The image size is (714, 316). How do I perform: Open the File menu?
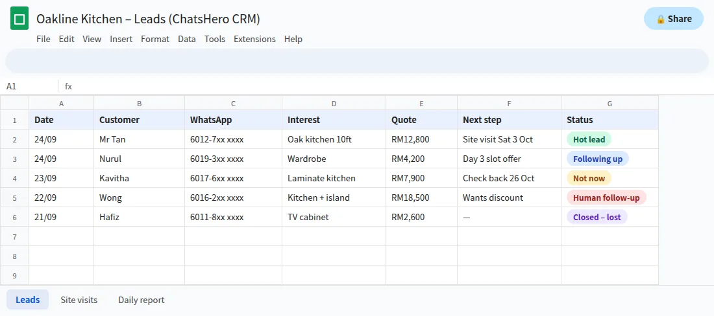(43, 39)
